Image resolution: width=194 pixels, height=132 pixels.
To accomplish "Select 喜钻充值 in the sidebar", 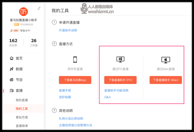I will click(22, 117).
